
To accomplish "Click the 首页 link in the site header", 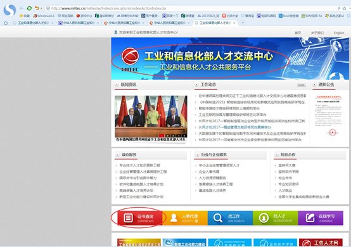I will 298,33.
